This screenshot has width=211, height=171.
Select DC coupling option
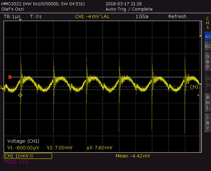coord(208,46)
